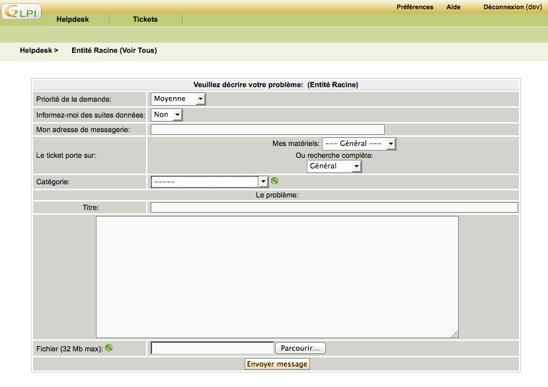548x387 pixels.
Task: Open the Aide help link
Action: click(x=453, y=7)
